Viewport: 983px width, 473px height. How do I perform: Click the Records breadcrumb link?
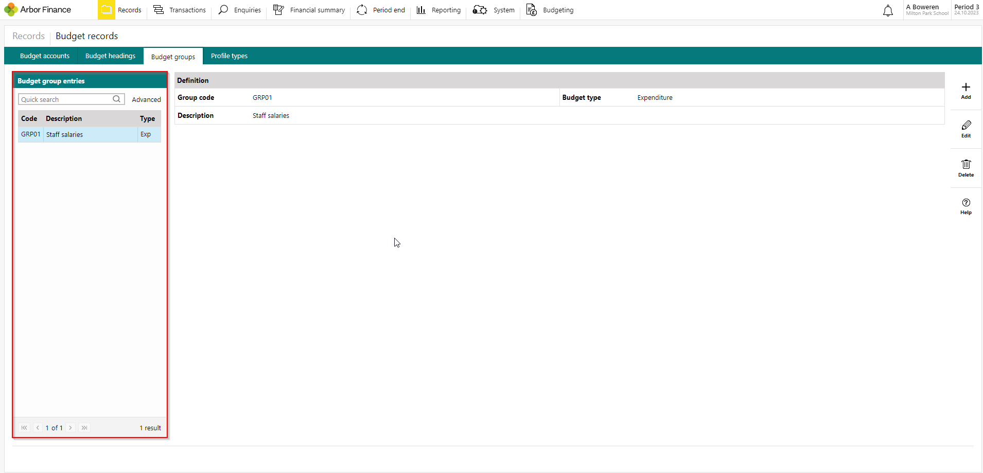[28, 36]
